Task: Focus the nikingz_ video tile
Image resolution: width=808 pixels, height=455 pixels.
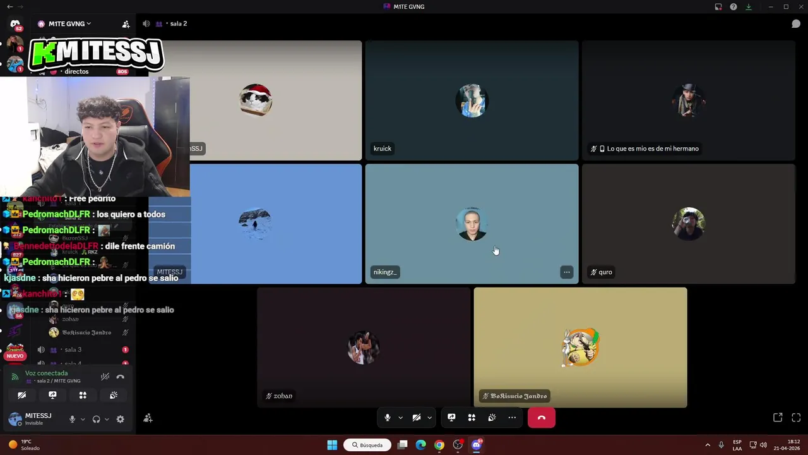Action: click(472, 224)
